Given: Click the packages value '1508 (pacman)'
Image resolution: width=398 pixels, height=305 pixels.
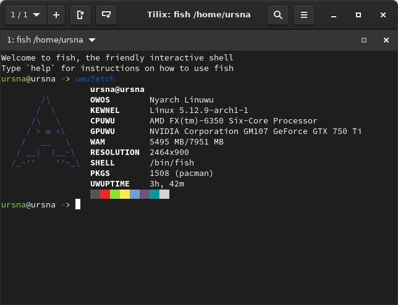Looking at the screenshot, I should click(x=181, y=173).
